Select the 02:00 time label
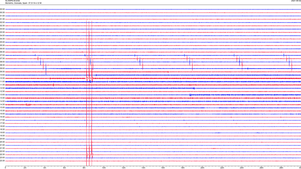Viewport: 301px width, 169px height. pos(2,23)
